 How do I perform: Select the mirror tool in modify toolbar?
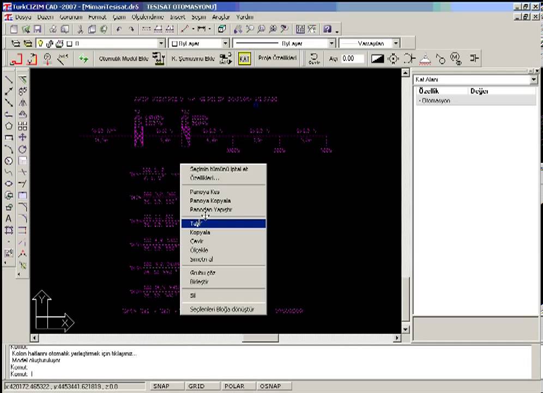click(22, 103)
